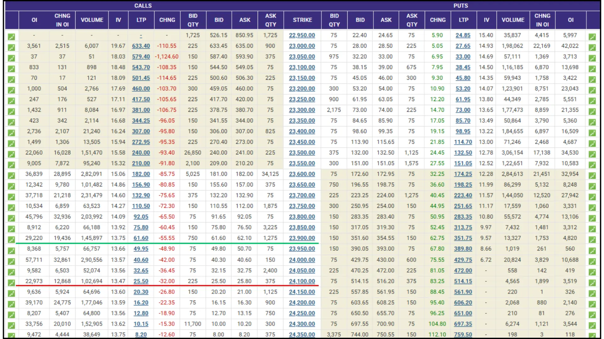604x339 pixels.
Task: Open calls LTP link 25.50
Action: click(x=141, y=281)
